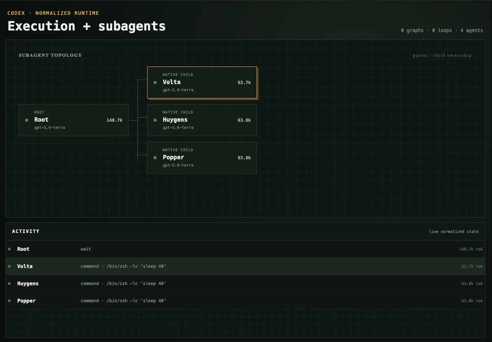Click 'gpt-5.6-terra' model label on Huygens card
This screenshot has width=492, height=342.
(x=178, y=128)
